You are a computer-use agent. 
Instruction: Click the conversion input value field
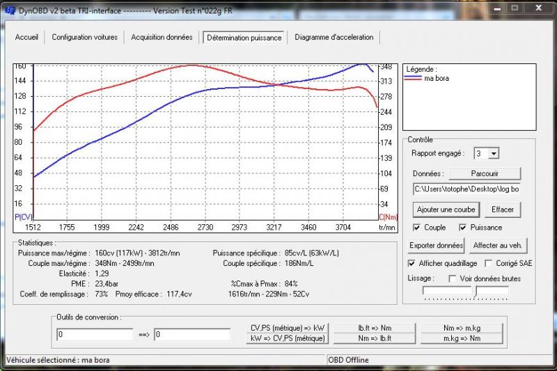click(x=95, y=334)
